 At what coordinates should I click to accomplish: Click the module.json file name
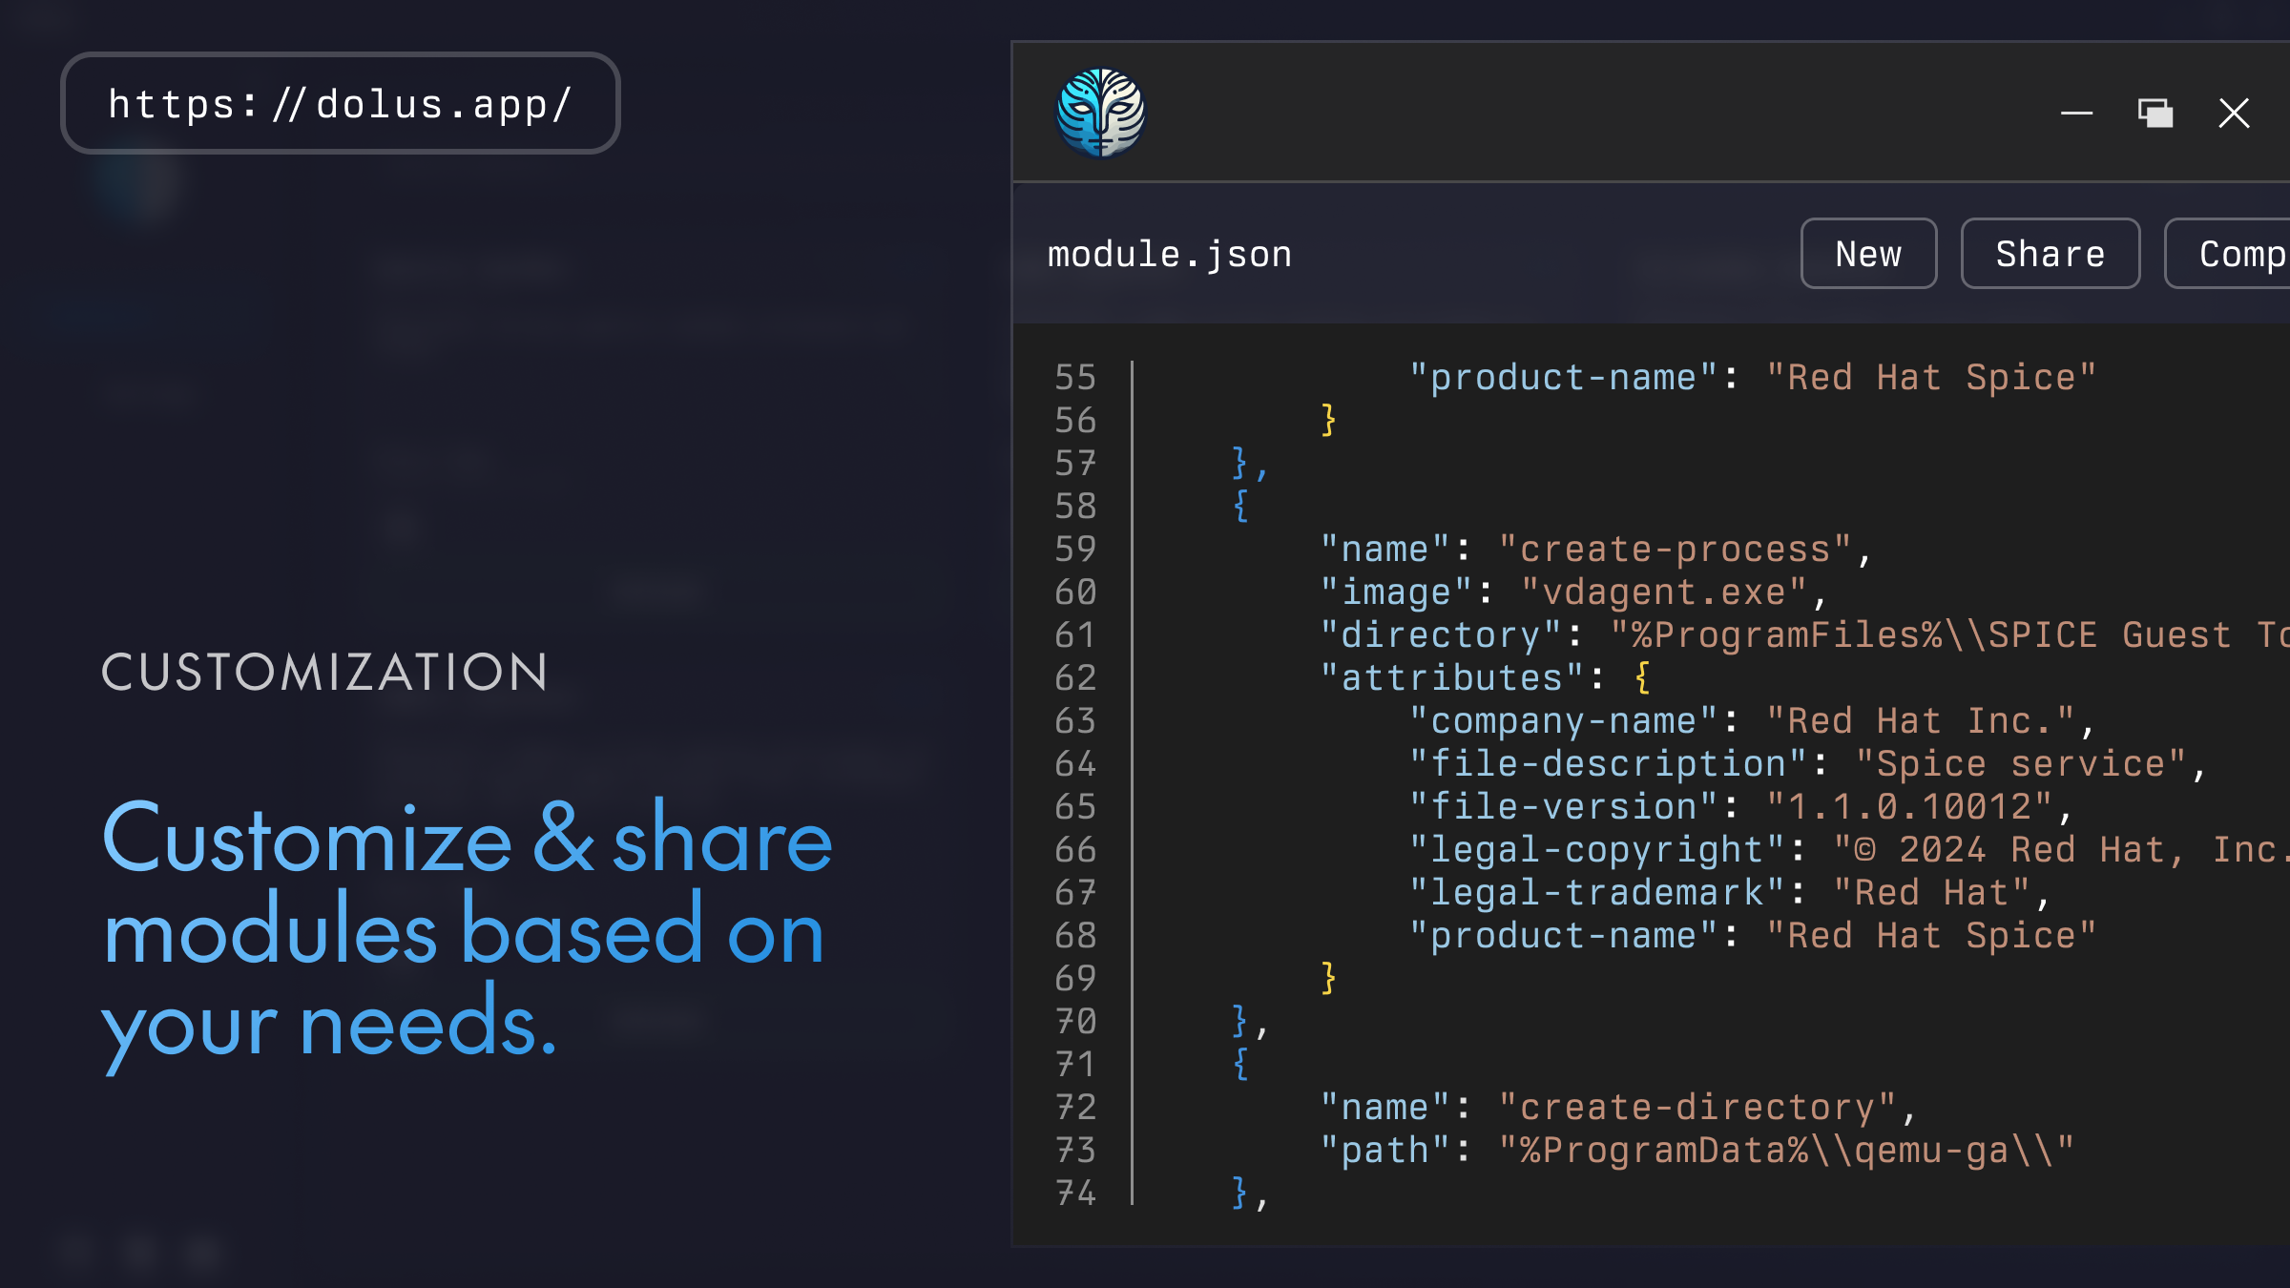pos(1169,255)
